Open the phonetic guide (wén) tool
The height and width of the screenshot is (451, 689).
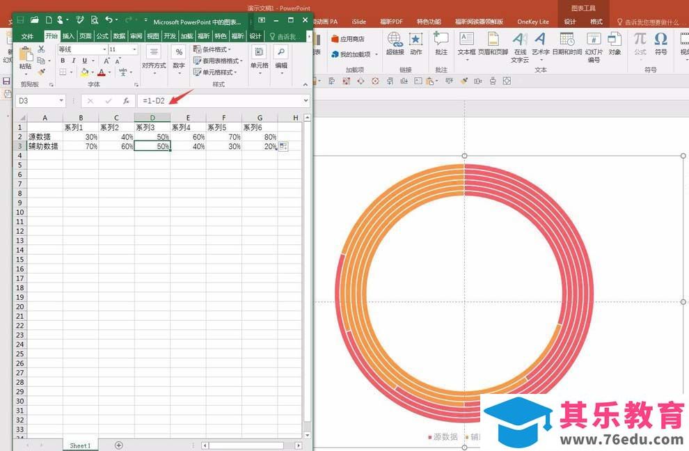[123, 72]
